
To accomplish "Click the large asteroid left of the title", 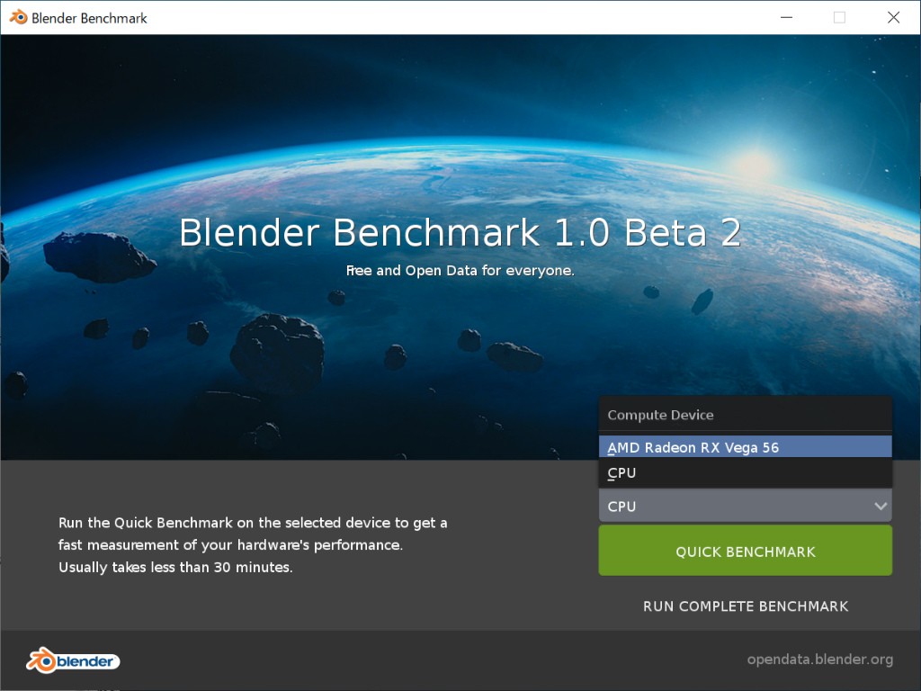I will [x=97, y=255].
